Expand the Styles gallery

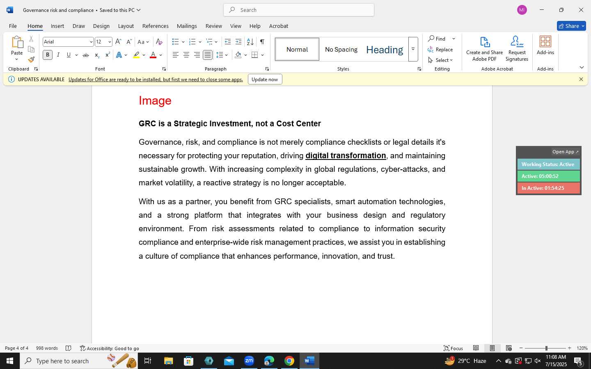click(413, 49)
